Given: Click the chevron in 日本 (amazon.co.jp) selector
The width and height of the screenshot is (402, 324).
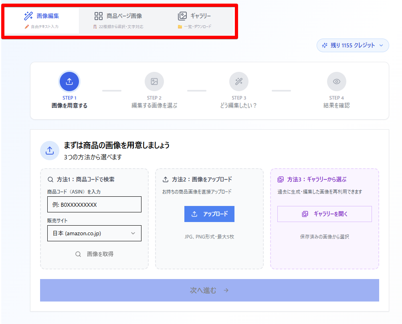Looking at the screenshot, I should point(133,233).
